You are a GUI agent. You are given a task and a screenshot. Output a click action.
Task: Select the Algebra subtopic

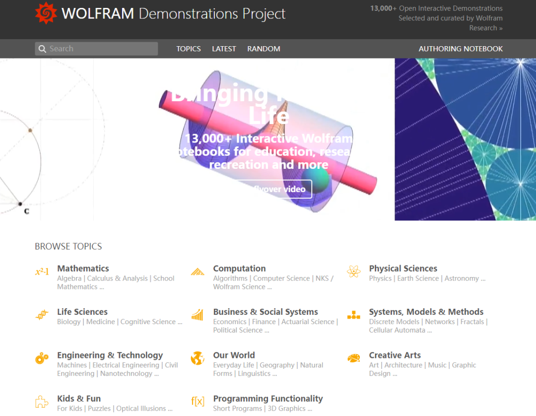[x=69, y=278]
